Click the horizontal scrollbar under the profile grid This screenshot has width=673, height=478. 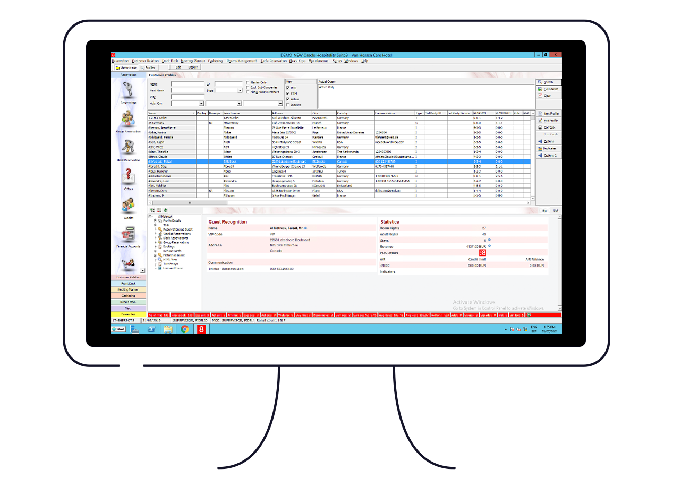tap(338, 203)
